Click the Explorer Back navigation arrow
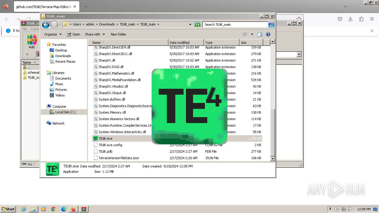The height and width of the screenshot is (213, 379). point(46,25)
